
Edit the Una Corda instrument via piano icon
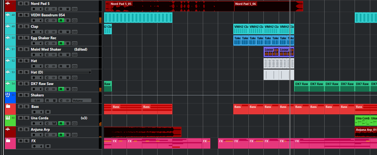(54, 123)
